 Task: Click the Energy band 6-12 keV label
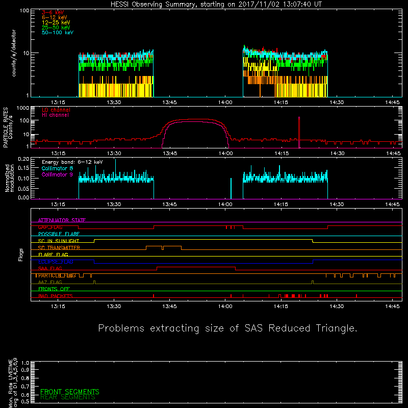[72, 162]
